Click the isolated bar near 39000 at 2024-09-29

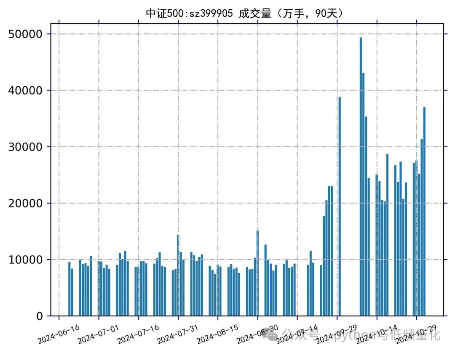click(x=340, y=206)
